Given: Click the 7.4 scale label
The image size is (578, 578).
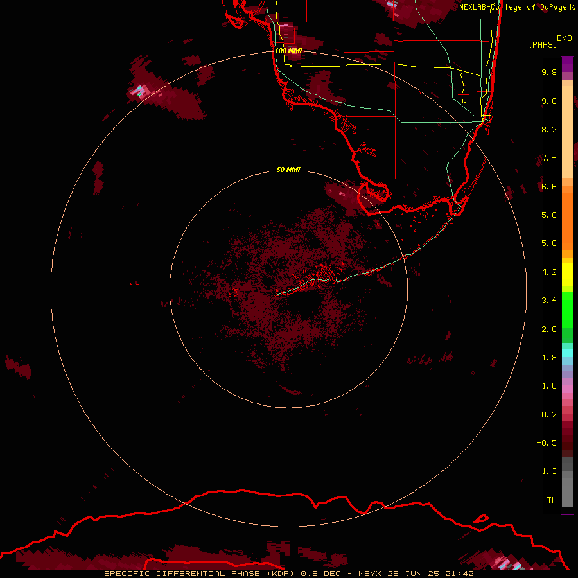Looking at the screenshot, I should point(549,158).
